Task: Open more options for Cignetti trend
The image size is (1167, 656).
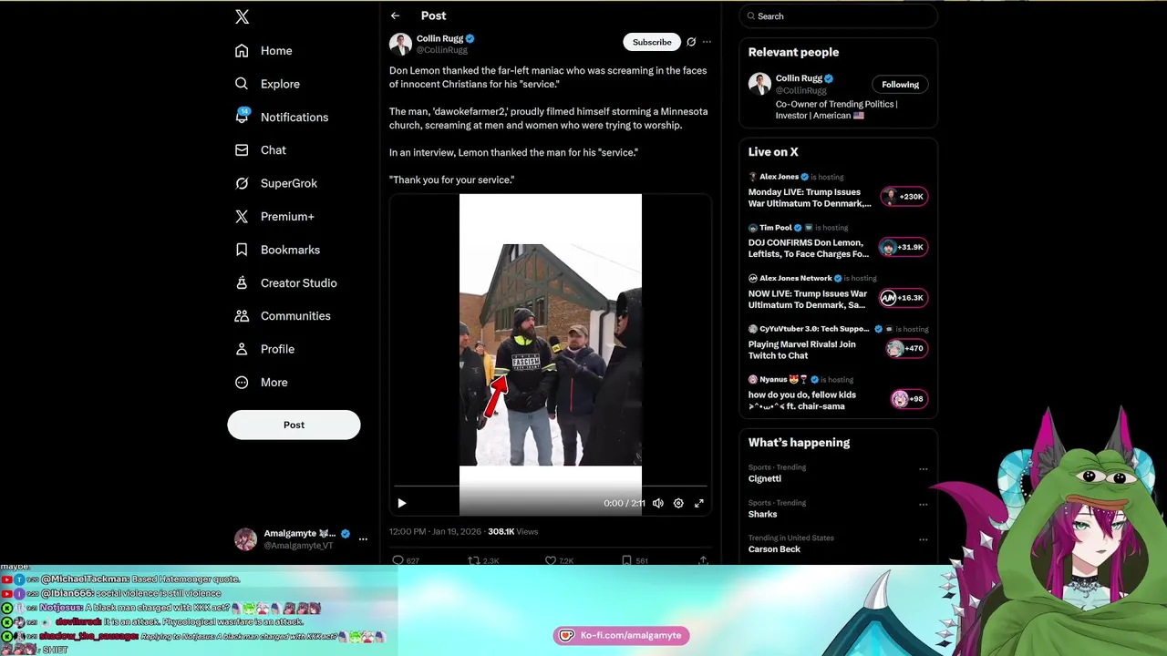Action: pos(923,469)
